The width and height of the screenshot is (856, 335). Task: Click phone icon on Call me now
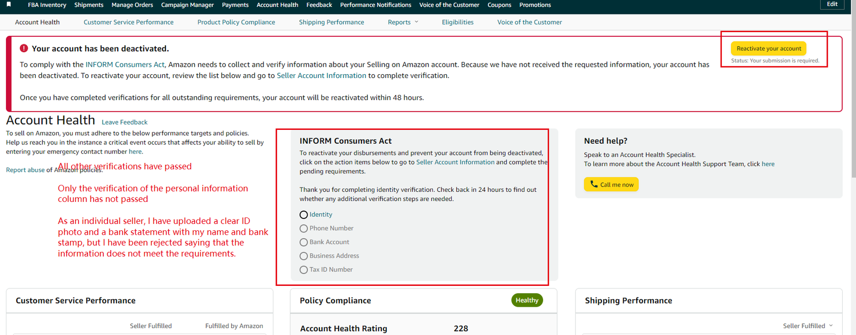click(x=594, y=184)
